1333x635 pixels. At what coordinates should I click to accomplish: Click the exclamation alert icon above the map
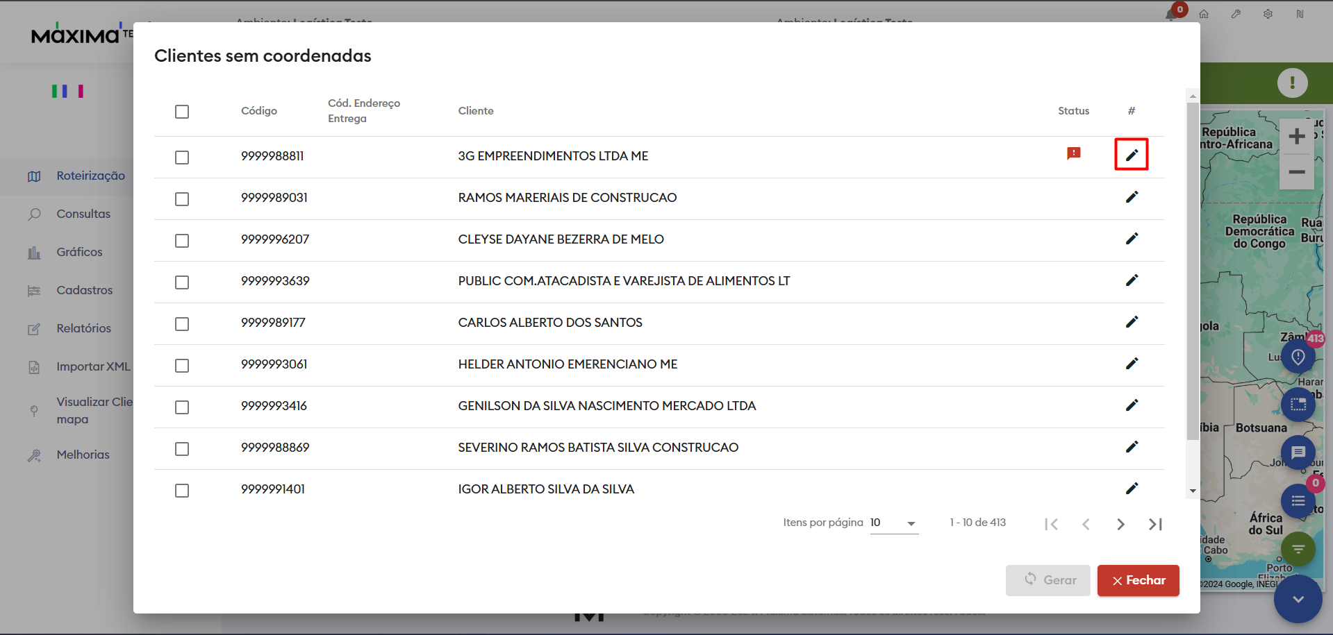point(1292,83)
